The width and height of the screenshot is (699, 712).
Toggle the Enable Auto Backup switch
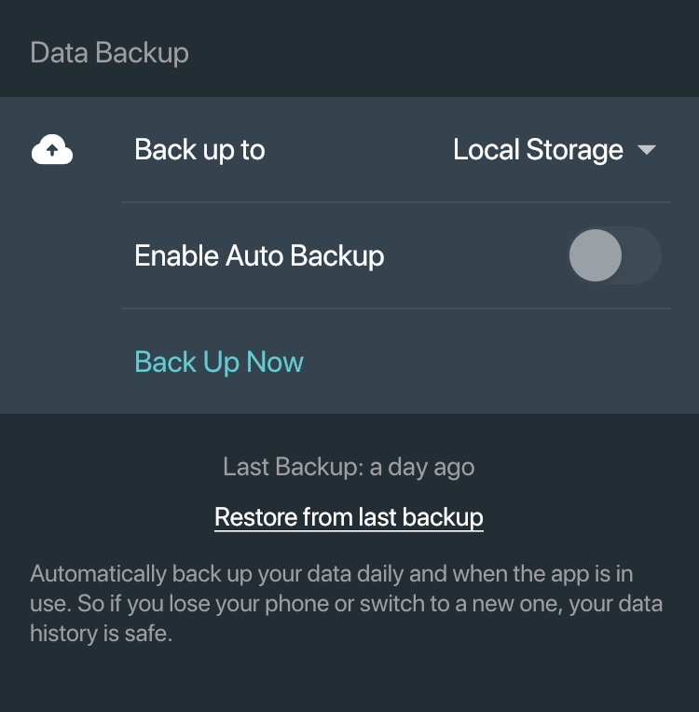point(614,255)
